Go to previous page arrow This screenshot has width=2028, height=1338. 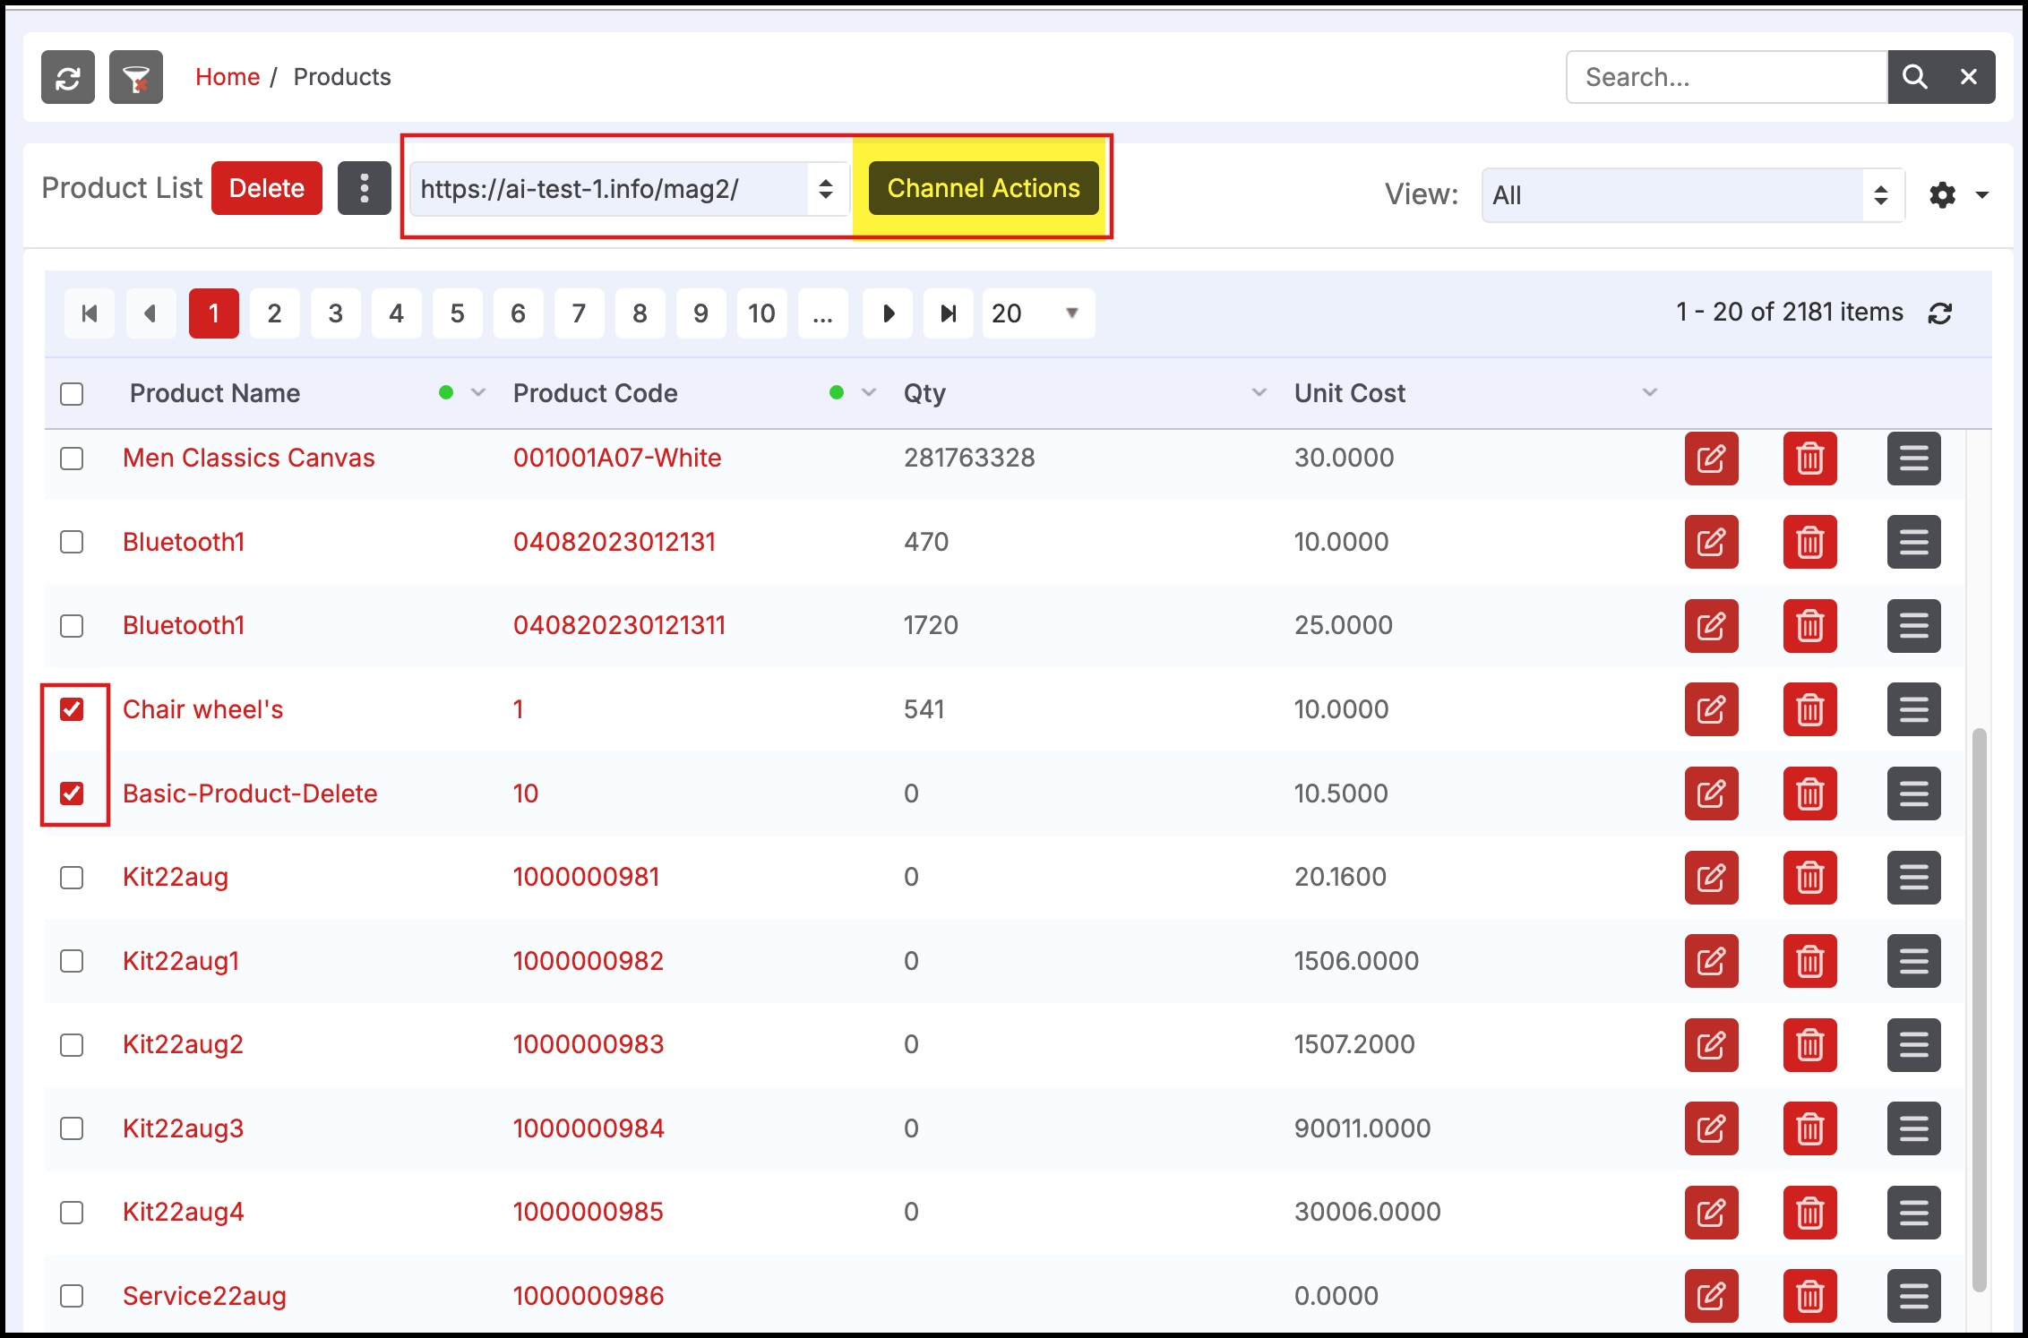[150, 313]
